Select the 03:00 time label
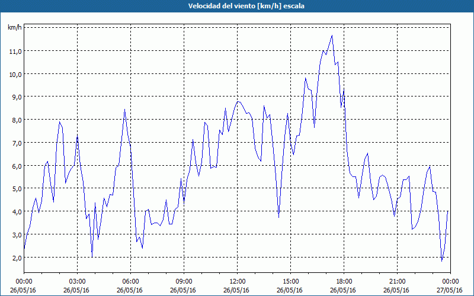The width and height of the screenshot is (474, 296). (78, 282)
